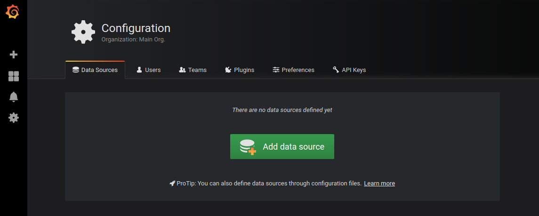Screen dimensions: 539x216
Task: Go to the Plugins tab
Action: click(x=240, y=70)
